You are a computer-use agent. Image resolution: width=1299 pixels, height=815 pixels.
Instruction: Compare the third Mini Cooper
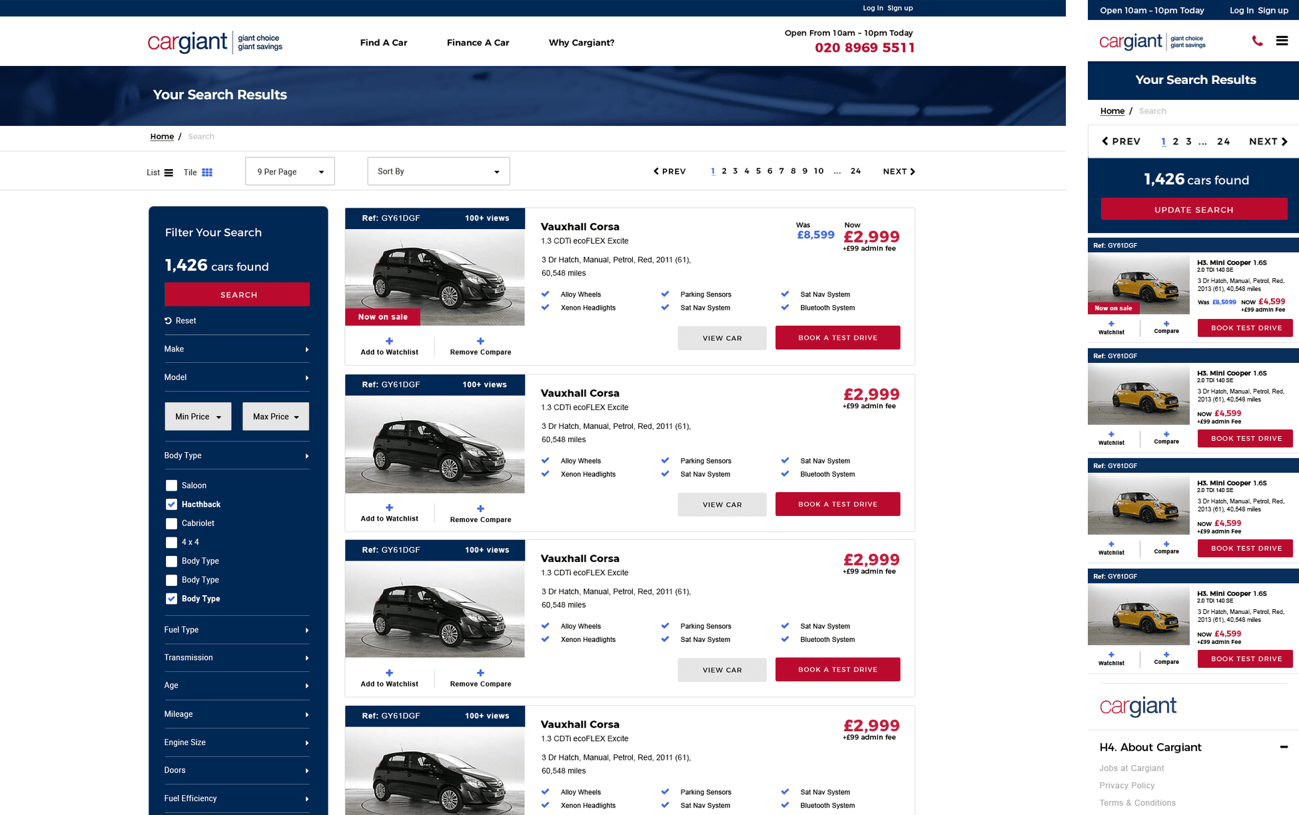coord(1166,547)
